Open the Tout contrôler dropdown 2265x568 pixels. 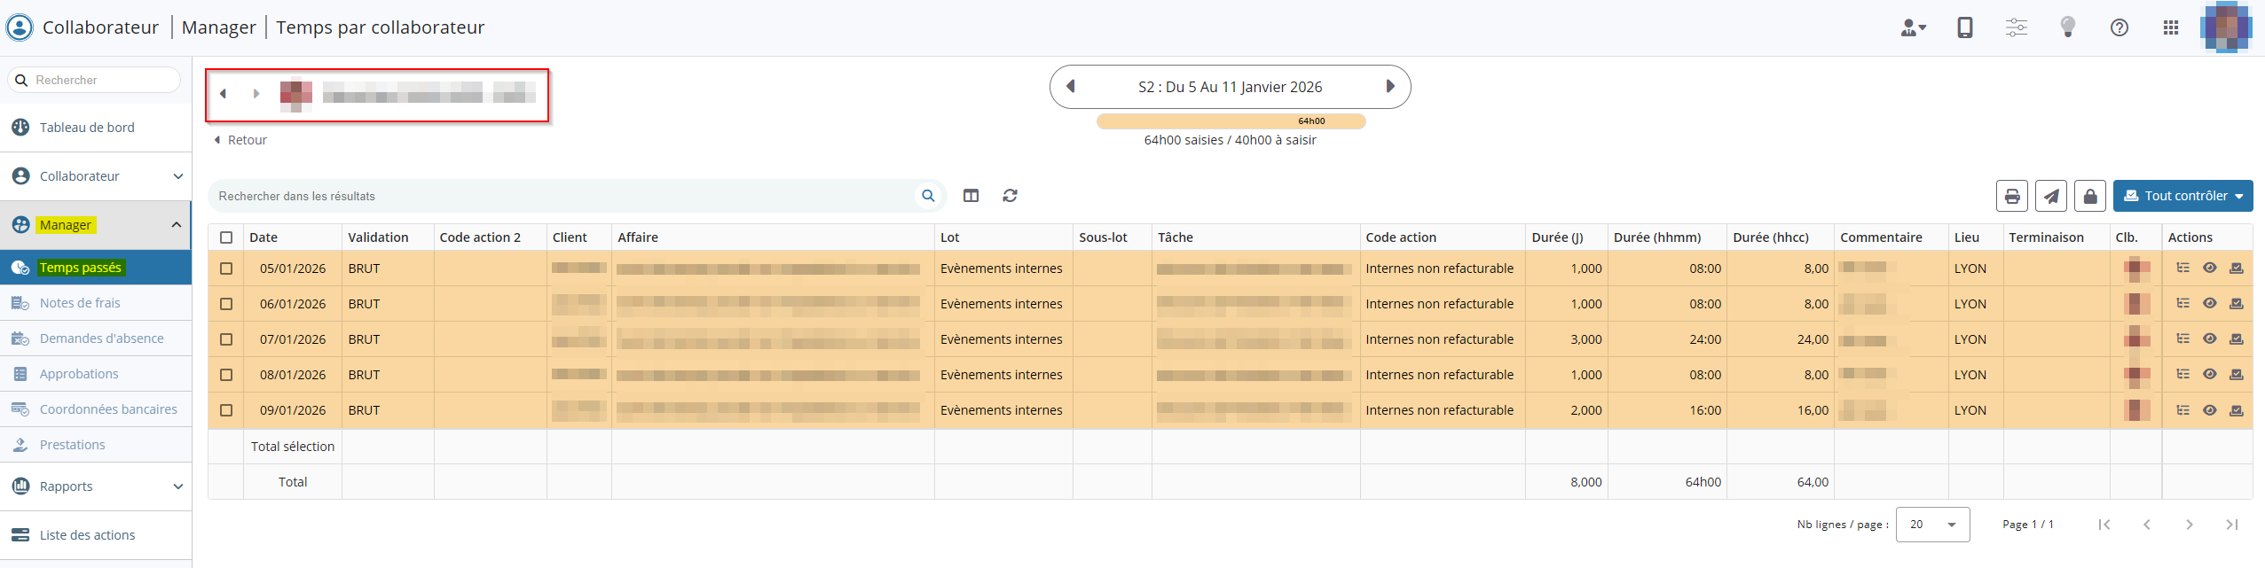tap(2182, 196)
